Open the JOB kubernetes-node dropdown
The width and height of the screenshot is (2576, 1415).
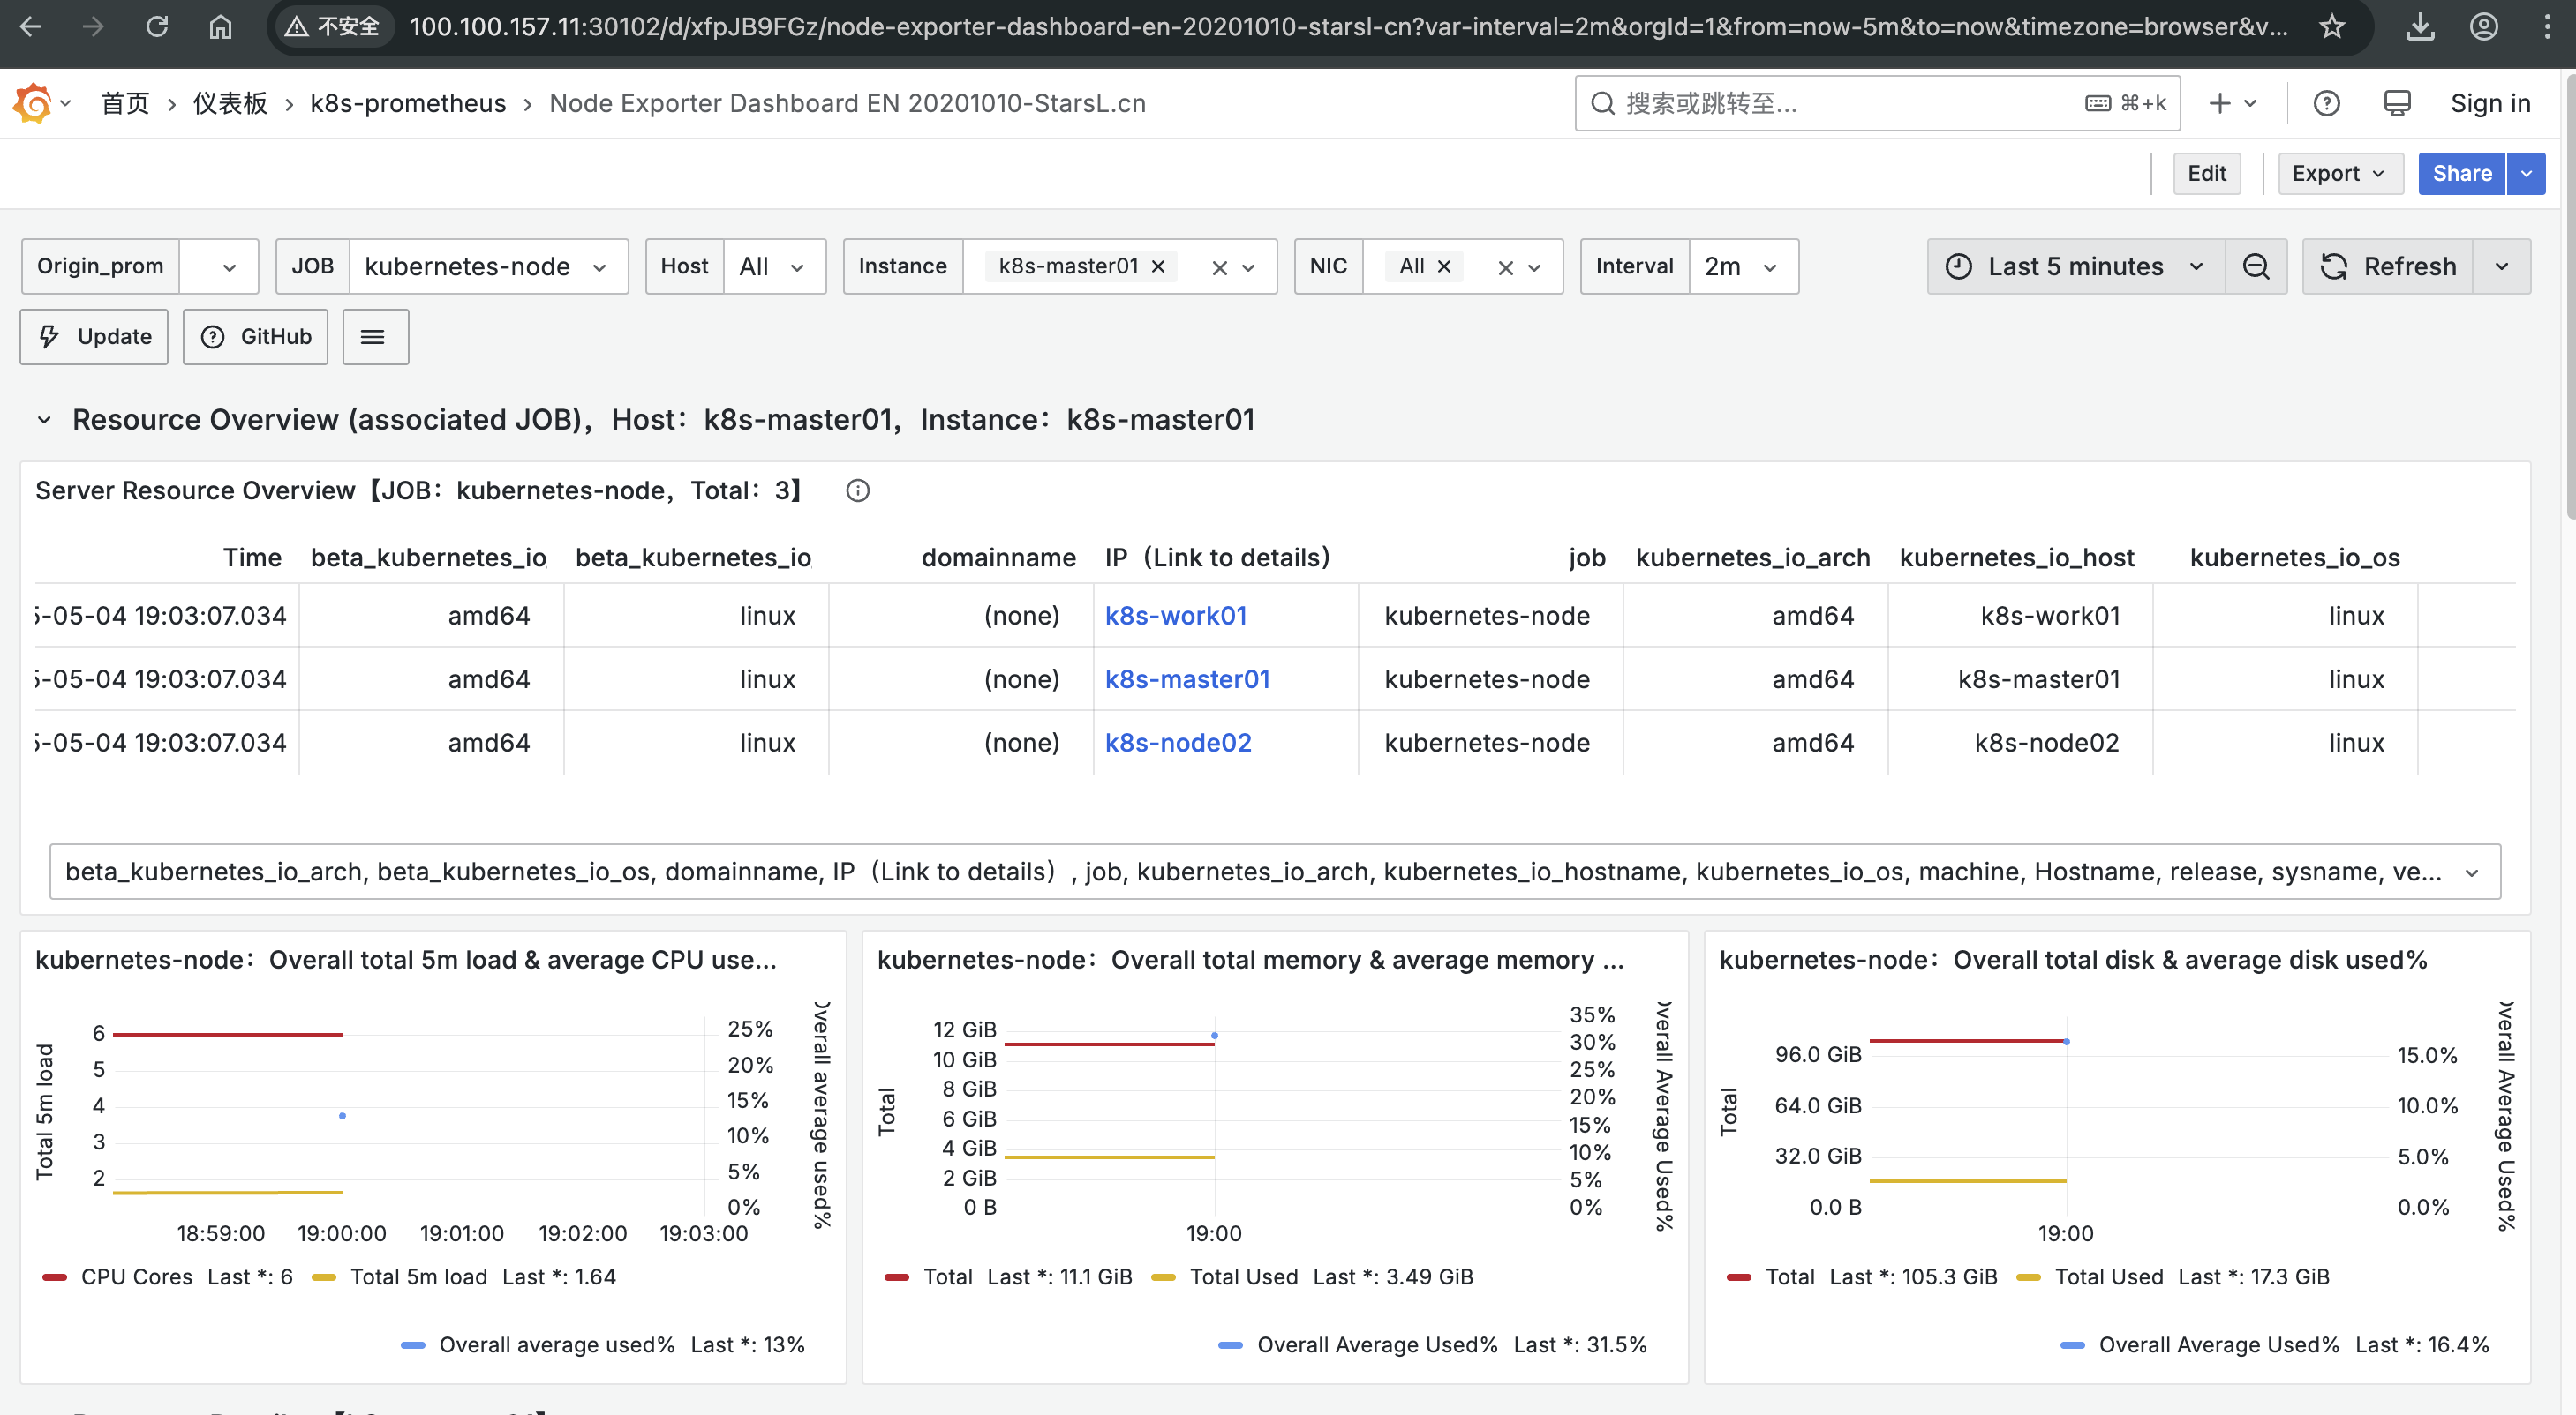(487, 266)
